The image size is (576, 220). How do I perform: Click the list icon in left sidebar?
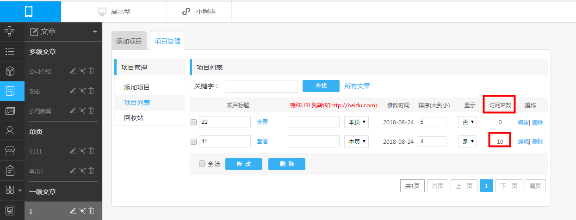[10, 51]
